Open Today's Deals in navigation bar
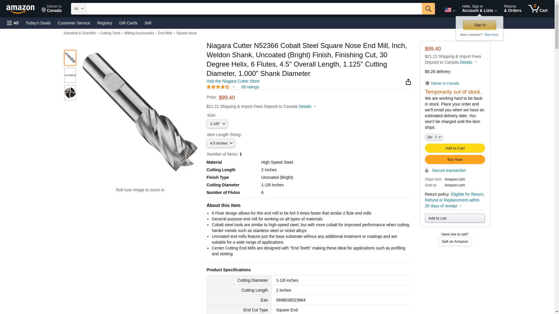The height and width of the screenshot is (314, 559). click(x=38, y=23)
